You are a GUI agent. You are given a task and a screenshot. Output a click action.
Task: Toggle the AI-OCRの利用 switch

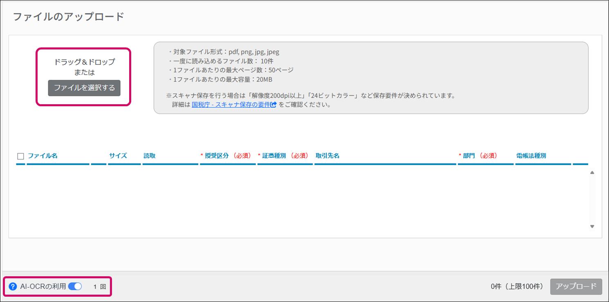(75, 286)
